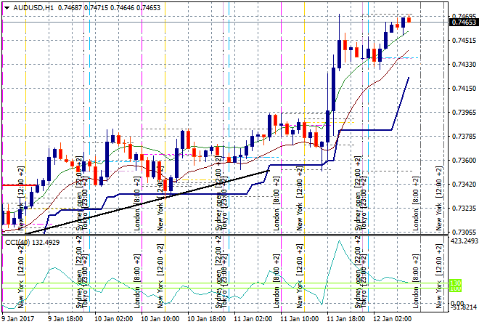Click the 0.73600 price scale label
The height and width of the screenshot is (327, 479).
coord(463,161)
